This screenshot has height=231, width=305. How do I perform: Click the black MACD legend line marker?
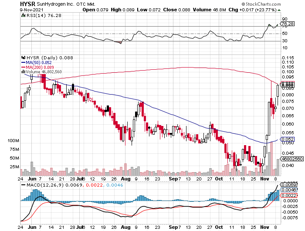24,185
